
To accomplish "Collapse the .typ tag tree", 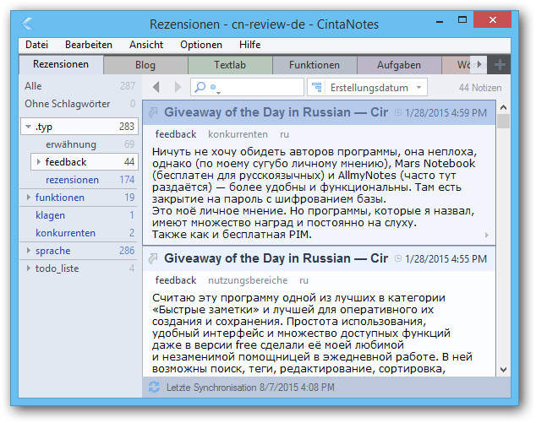I will click(29, 127).
